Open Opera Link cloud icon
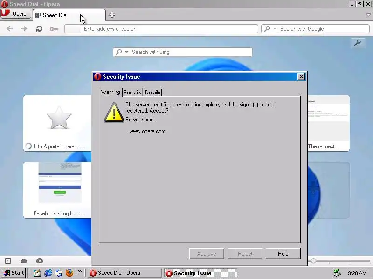 [x=24, y=261]
